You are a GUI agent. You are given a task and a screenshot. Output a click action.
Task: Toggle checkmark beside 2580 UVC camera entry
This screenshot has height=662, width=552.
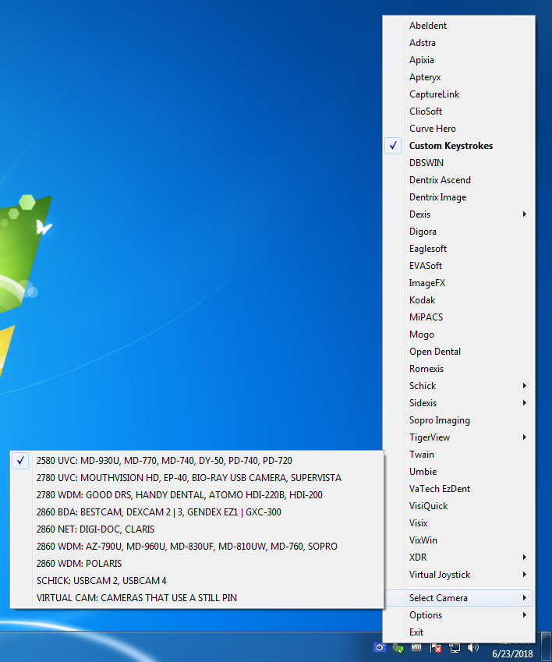(20, 461)
